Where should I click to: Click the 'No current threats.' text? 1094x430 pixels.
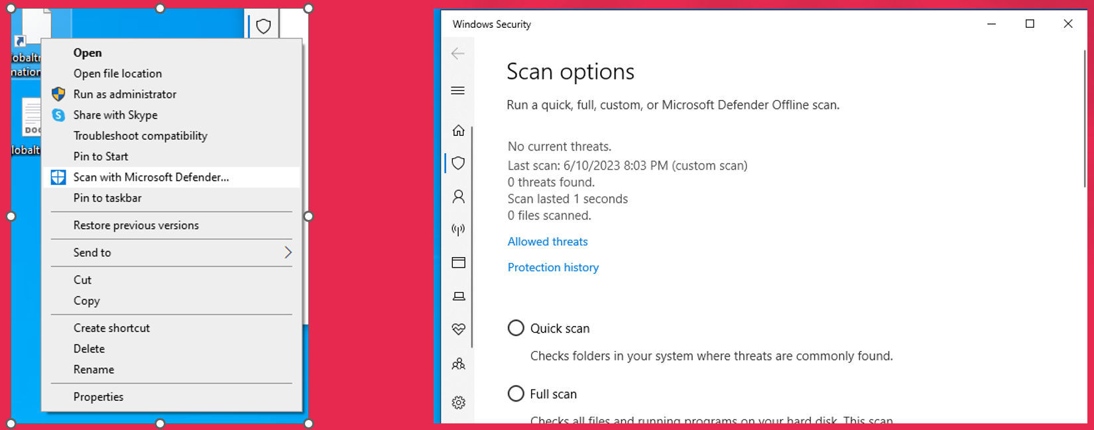560,146
